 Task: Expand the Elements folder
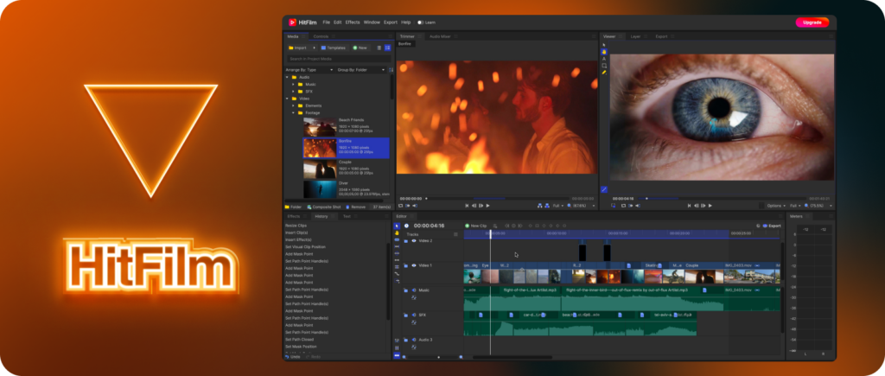point(294,105)
